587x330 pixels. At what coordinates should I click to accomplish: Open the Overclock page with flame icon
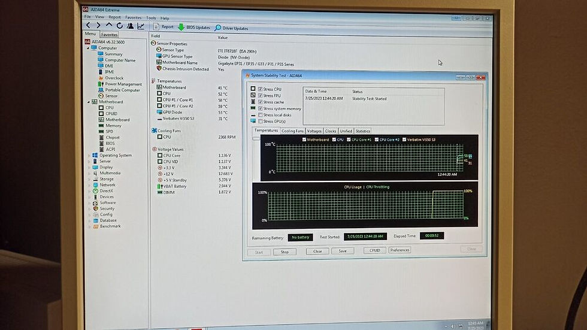[x=114, y=78]
